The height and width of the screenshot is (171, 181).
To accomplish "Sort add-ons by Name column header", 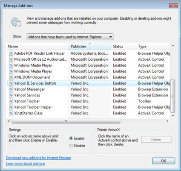I will [37, 46].
